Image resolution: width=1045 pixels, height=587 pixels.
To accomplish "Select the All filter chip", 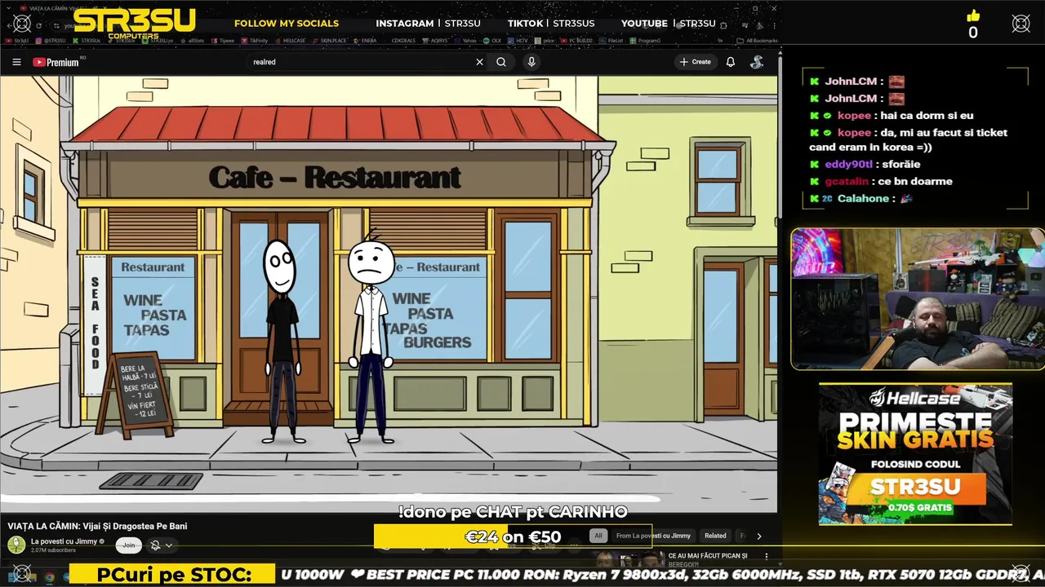I will [x=598, y=536].
